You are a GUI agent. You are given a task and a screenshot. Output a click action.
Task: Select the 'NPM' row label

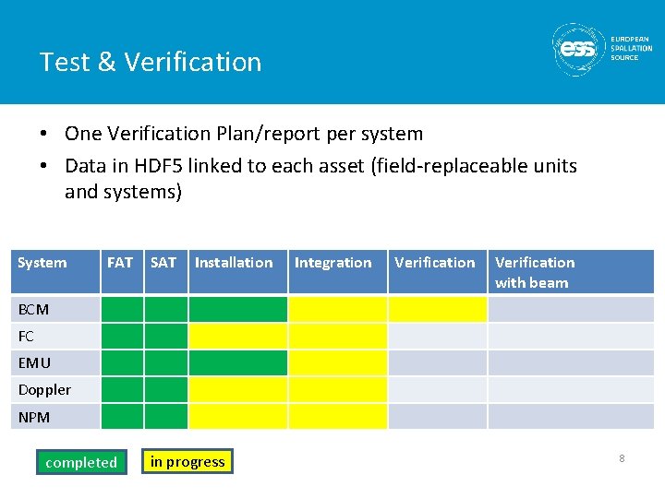click(55, 417)
